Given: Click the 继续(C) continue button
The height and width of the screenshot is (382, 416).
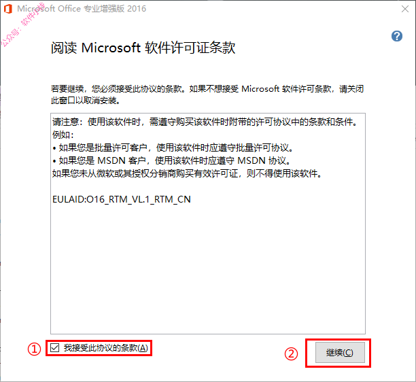Looking at the screenshot, I should tap(340, 352).
